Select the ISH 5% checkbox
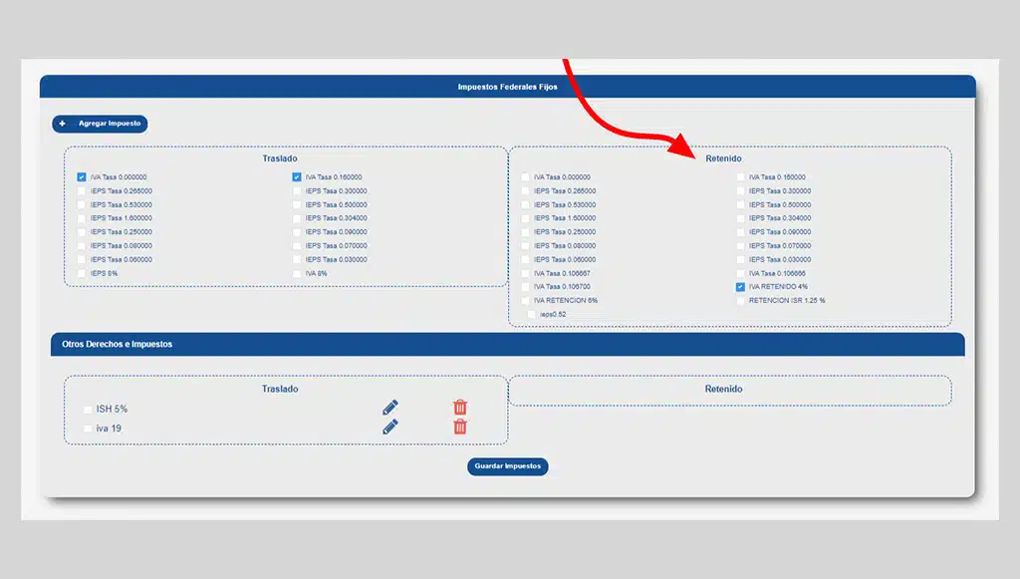The height and width of the screenshot is (579, 1020). tap(88, 409)
